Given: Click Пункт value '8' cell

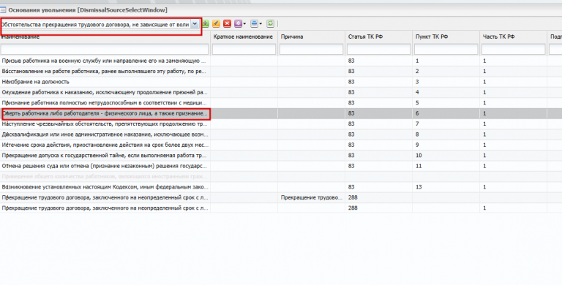Looking at the screenshot, I should (417, 134).
